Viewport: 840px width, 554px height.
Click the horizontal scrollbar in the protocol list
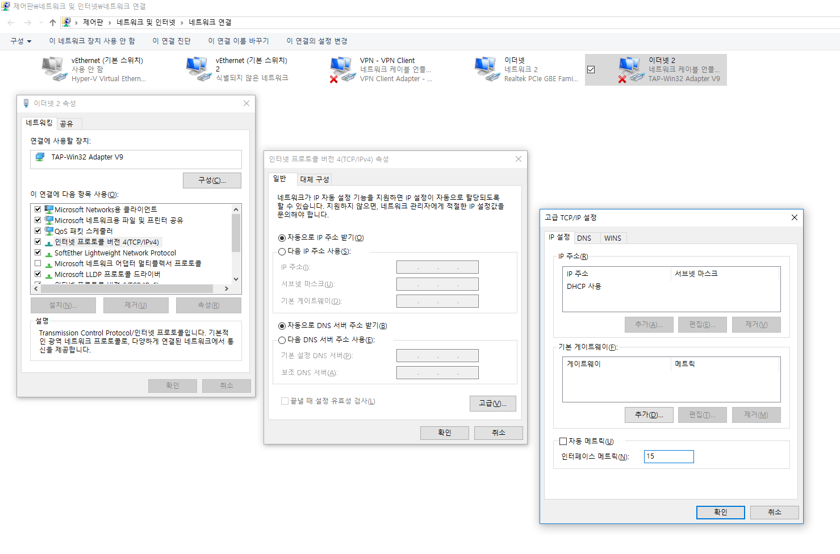[x=131, y=288]
